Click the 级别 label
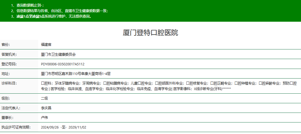Image resolution: width=301 pixels, height=134 pixels. (x=5, y=98)
